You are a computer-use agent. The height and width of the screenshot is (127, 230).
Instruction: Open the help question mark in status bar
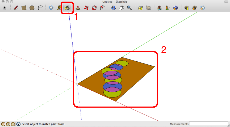click(x=18, y=124)
